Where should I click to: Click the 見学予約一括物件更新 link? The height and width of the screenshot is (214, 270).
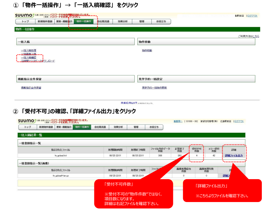154,88
